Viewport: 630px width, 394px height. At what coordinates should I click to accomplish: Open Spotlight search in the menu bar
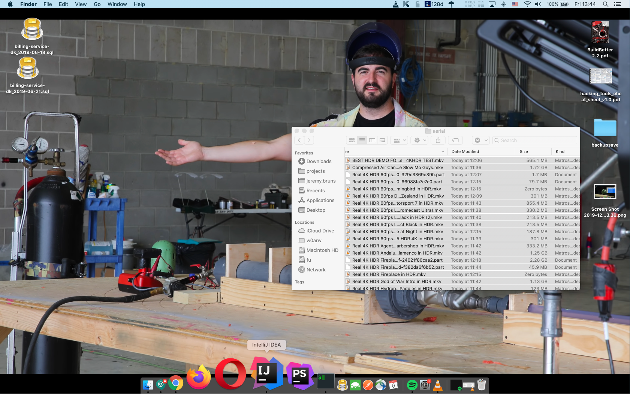pos(606,4)
